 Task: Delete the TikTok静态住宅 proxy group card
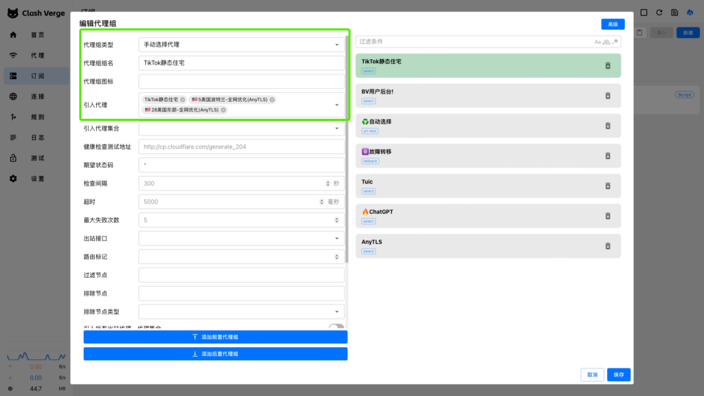coord(608,65)
